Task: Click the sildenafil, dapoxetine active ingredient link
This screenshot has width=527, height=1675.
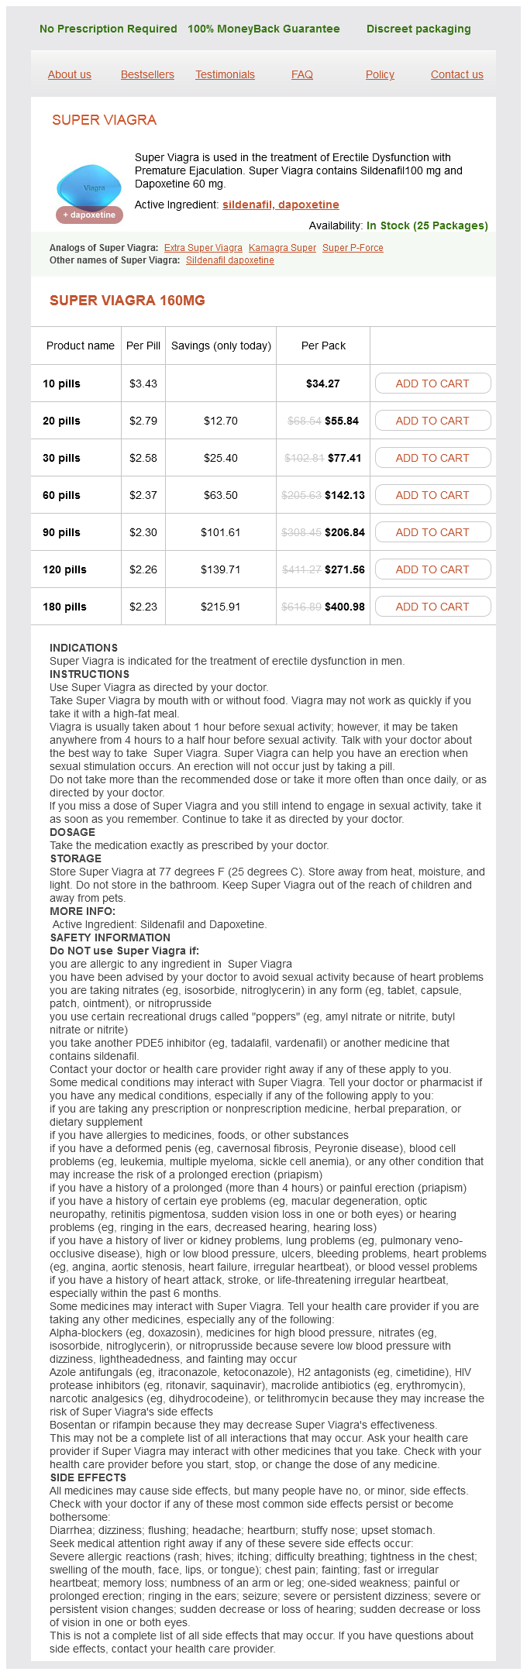Action: coord(281,205)
